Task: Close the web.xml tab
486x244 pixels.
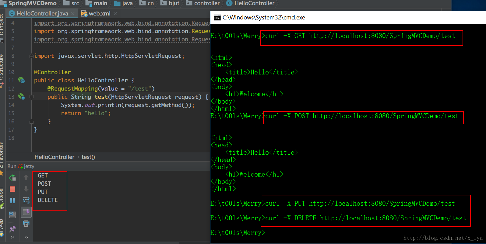Action: pos(115,14)
